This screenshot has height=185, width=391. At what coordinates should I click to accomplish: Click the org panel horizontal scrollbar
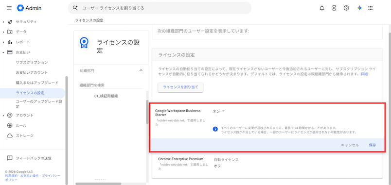tap(98, 184)
